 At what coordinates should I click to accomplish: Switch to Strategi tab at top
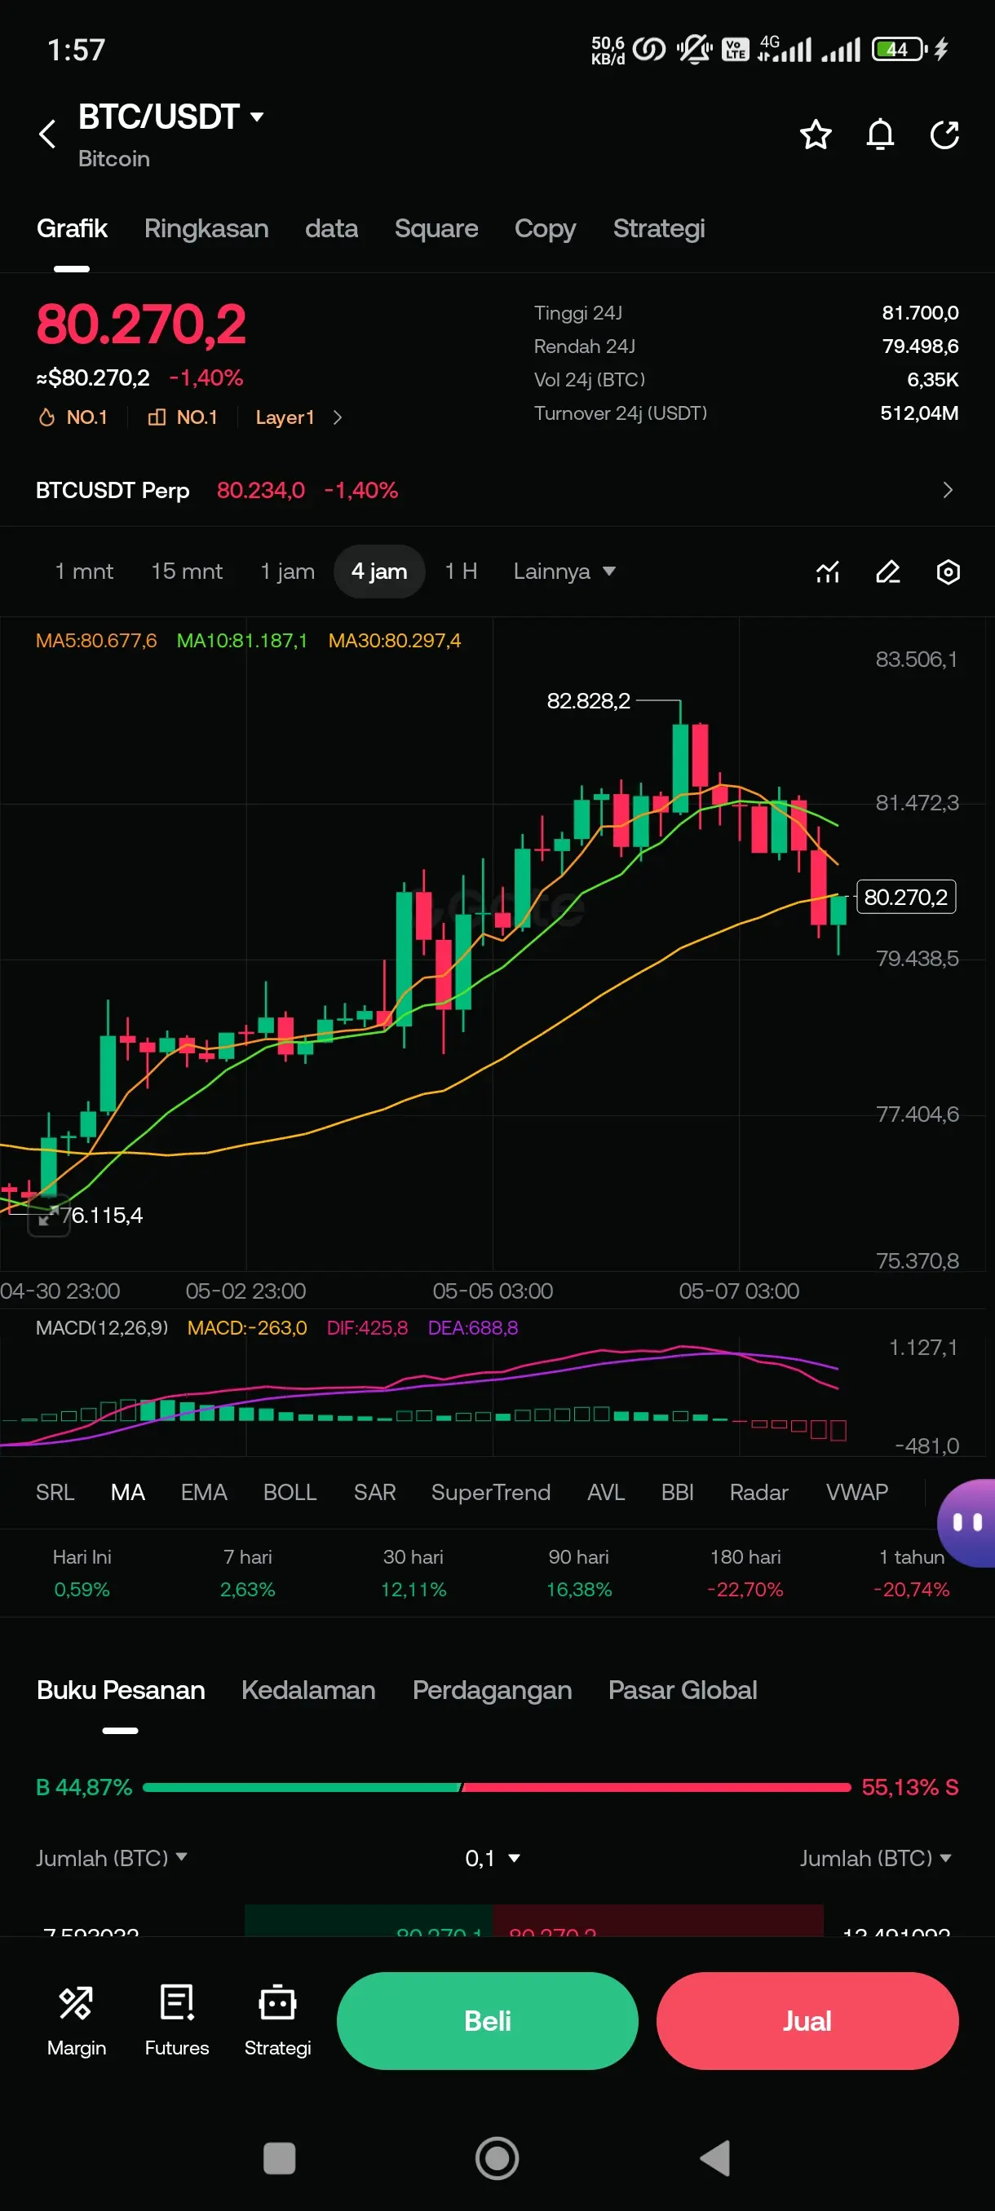pyautogui.click(x=659, y=228)
